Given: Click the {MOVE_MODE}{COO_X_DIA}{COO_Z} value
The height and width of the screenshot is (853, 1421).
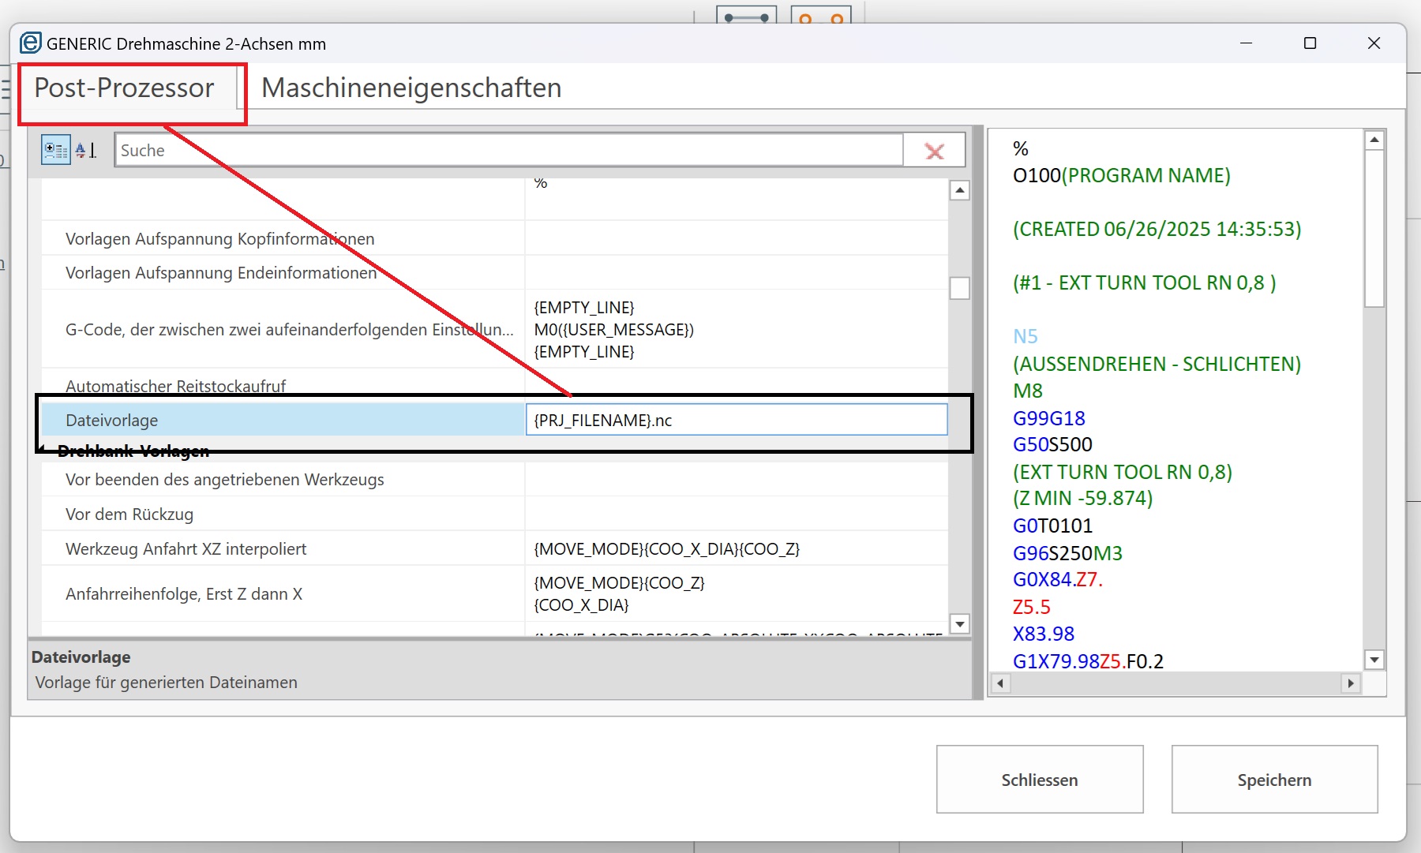Looking at the screenshot, I should pyautogui.click(x=666, y=548).
